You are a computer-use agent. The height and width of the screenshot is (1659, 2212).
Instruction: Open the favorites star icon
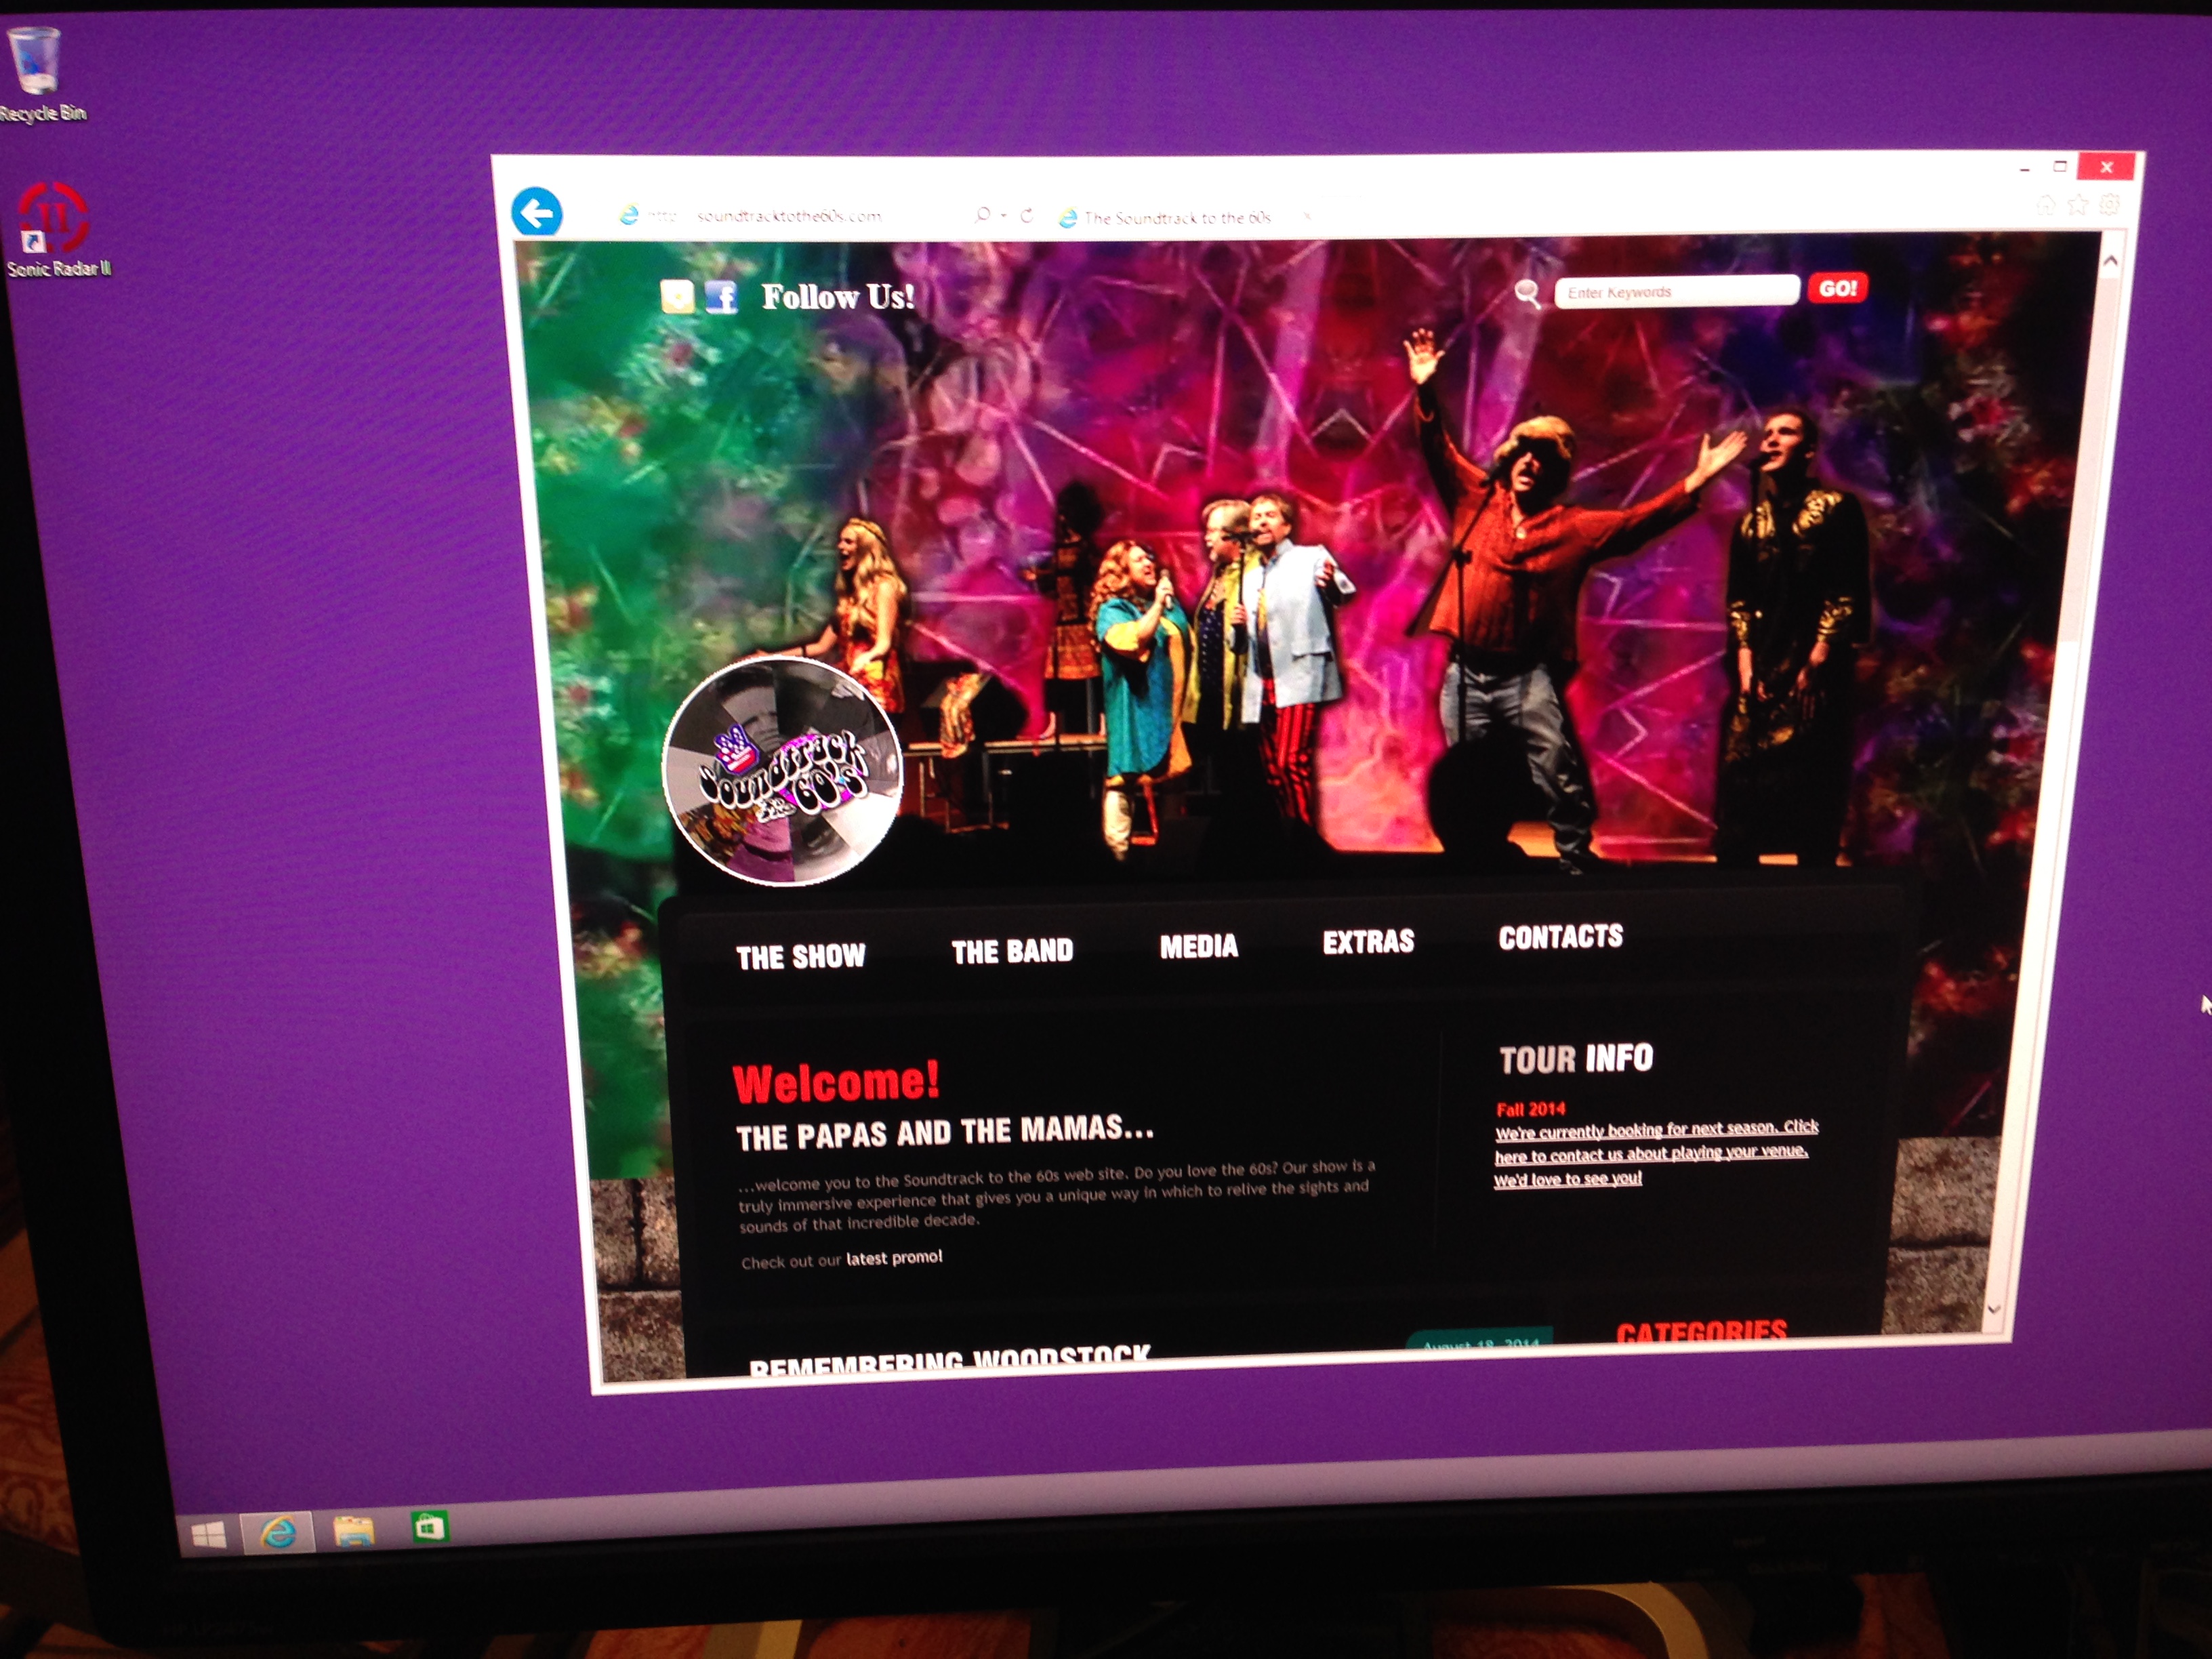coord(2078,205)
